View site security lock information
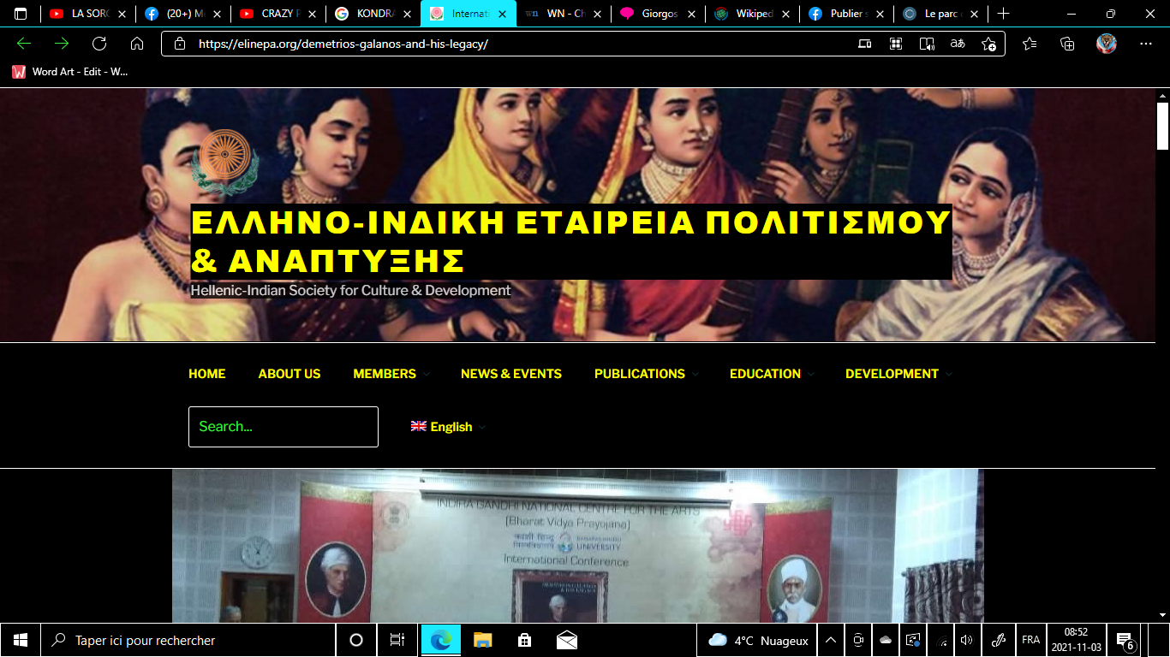 pos(179,44)
